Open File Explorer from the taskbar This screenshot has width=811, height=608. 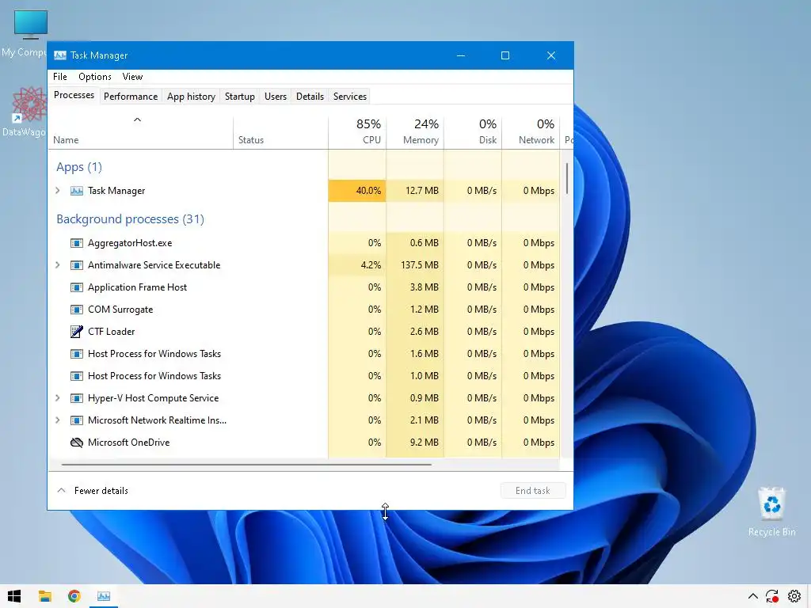(x=45, y=596)
